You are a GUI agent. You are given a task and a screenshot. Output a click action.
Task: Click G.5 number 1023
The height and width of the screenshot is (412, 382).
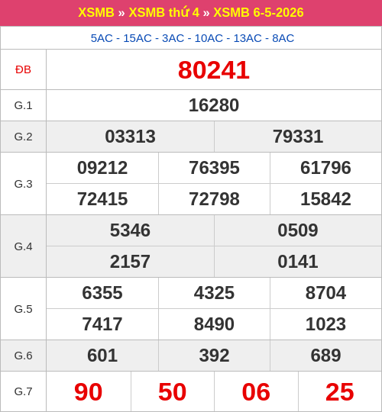[325, 324]
